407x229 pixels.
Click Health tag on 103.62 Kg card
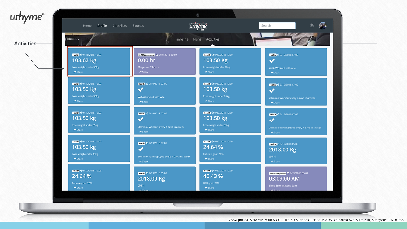click(76, 55)
